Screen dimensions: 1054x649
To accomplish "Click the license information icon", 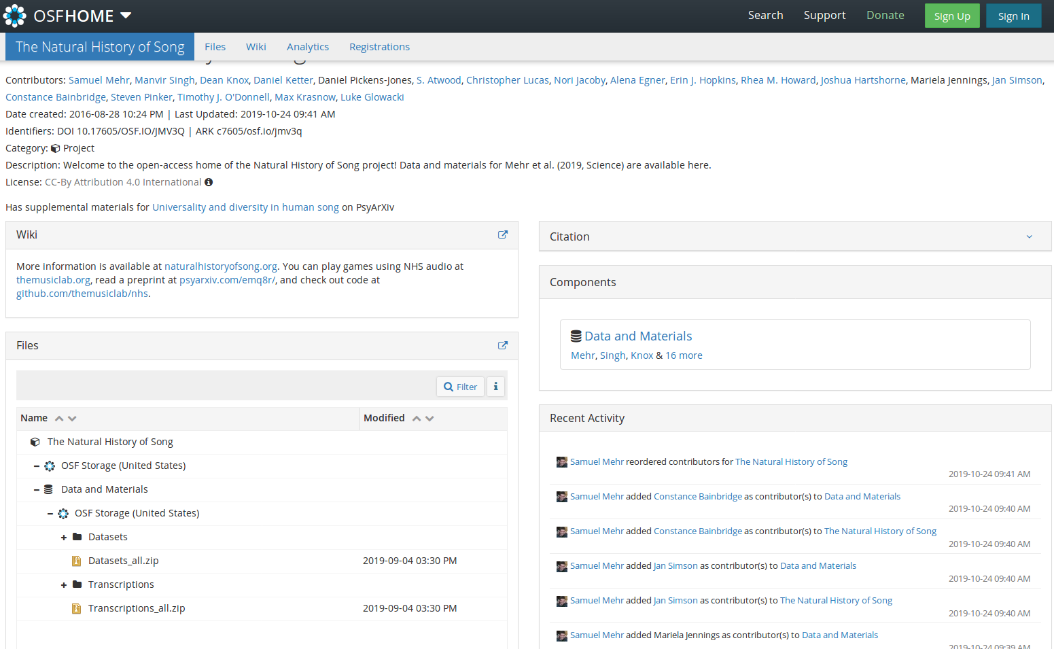I will point(209,182).
